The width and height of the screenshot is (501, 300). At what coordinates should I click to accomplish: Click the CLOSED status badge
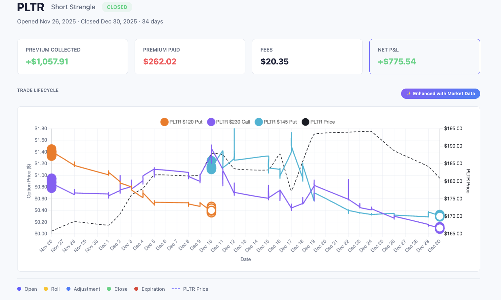(117, 7)
